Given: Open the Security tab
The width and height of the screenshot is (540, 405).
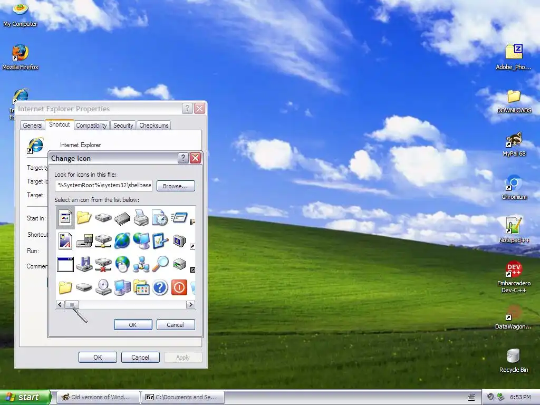Looking at the screenshot, I should (x=123, y=126).
